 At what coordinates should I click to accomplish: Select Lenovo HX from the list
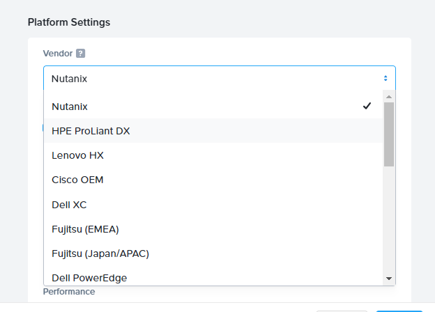point(77,155)
